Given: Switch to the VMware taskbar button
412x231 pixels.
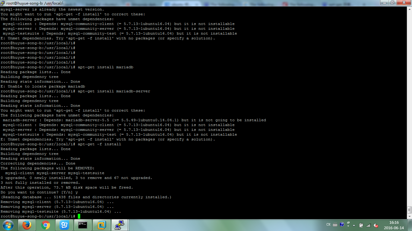Looking at the screenshot, I should tap(102, 225).
